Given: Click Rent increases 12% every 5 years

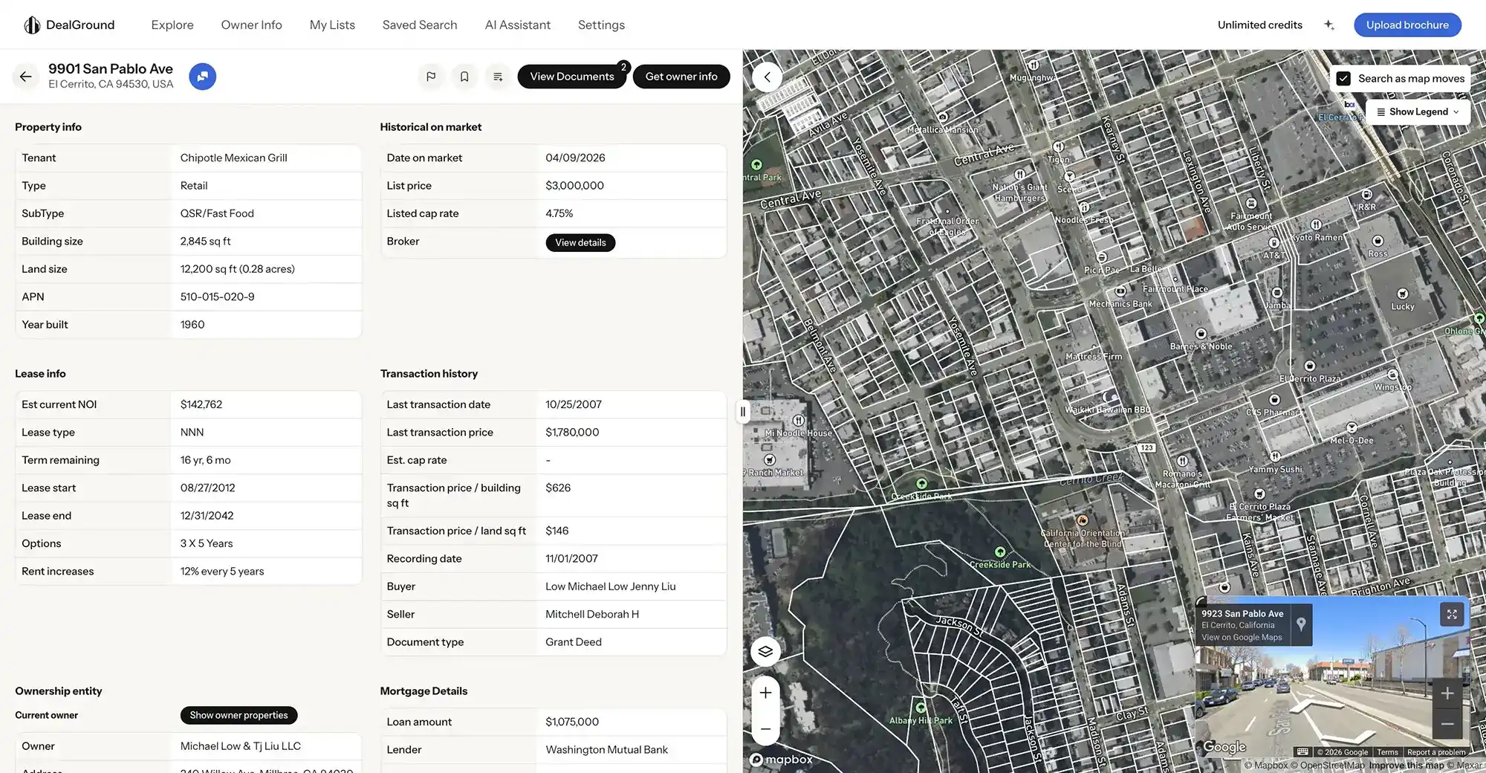Looking at the screenshot, I should point(221,572).
